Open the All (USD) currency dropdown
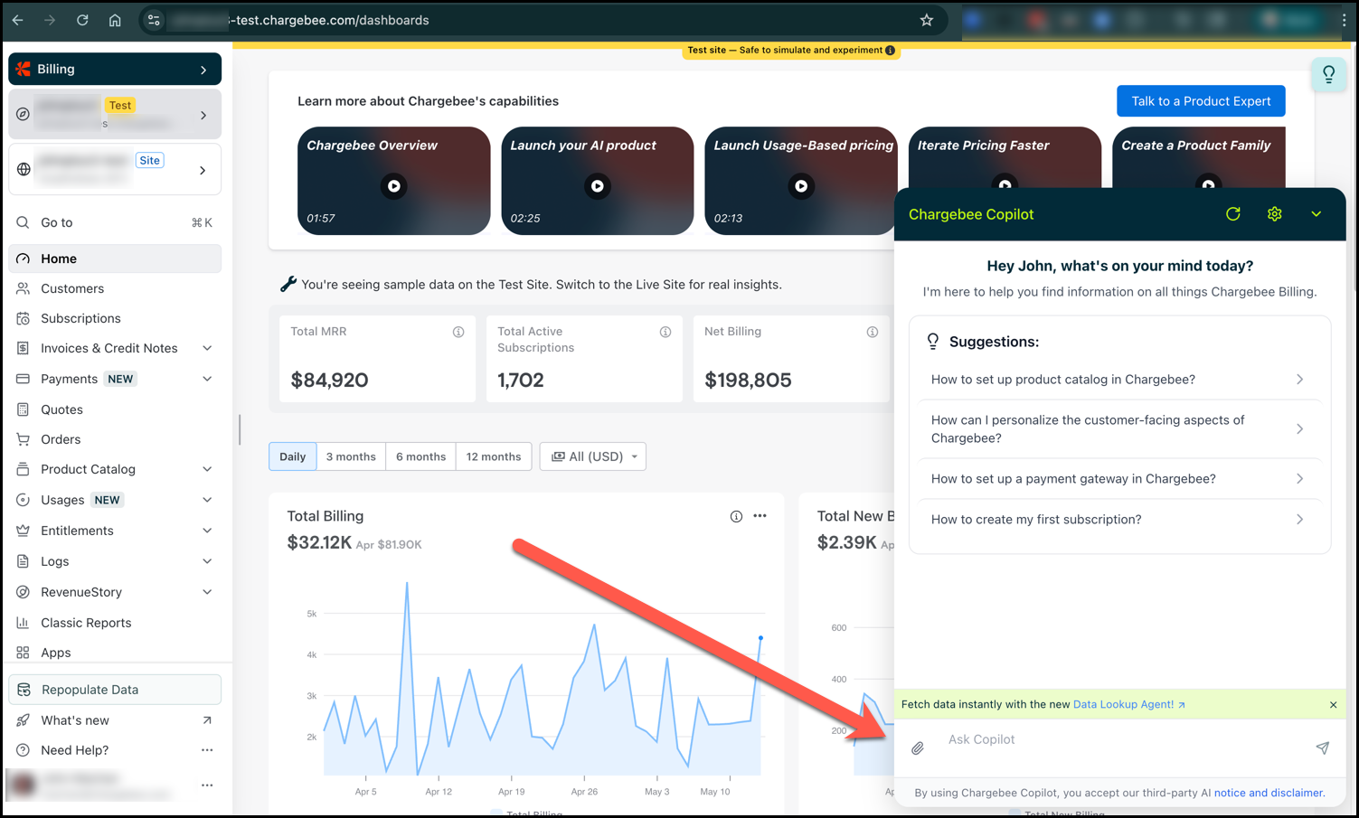Screen dimensions: 1359x818 [x=594, y=456]
